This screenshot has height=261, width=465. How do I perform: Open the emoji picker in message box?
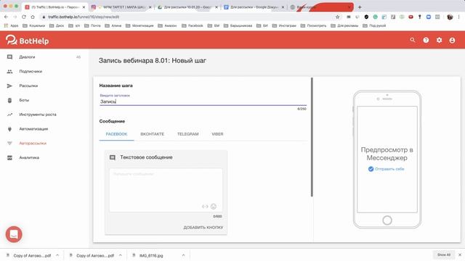point(213,206)
